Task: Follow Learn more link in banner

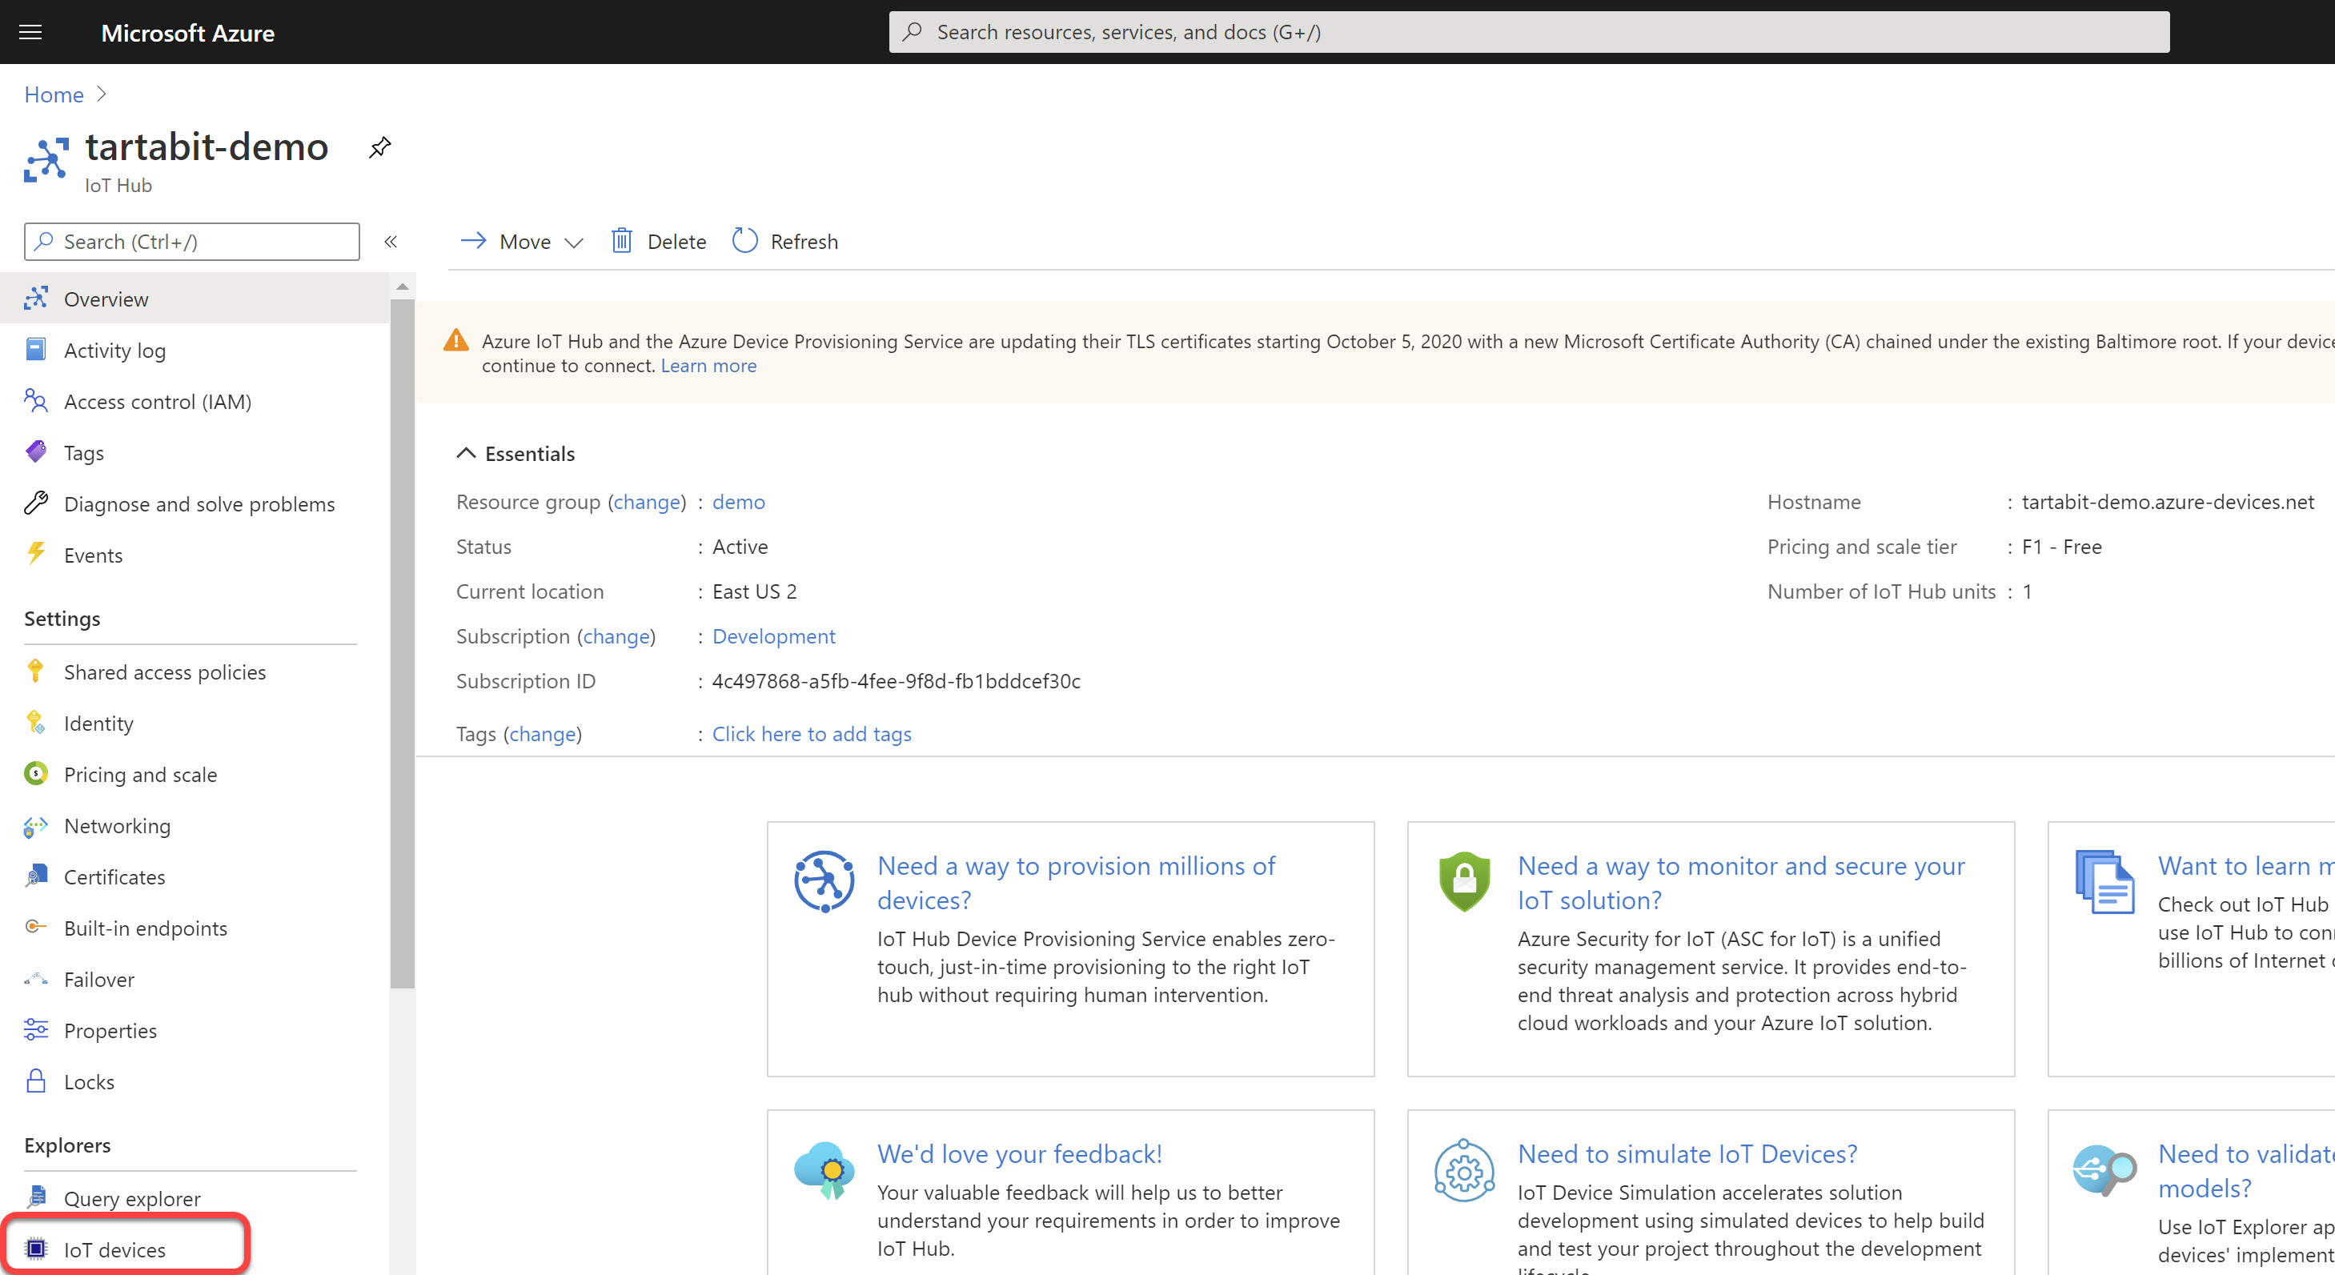Action: [x=708, y=365]
